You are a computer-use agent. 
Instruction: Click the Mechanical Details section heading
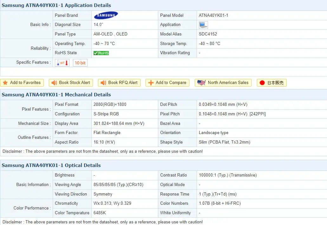point(56,94)
